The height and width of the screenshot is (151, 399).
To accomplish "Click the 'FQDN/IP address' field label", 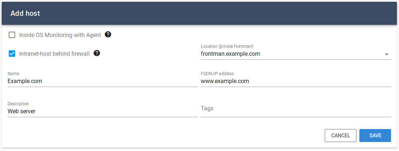I will point(217,74).
